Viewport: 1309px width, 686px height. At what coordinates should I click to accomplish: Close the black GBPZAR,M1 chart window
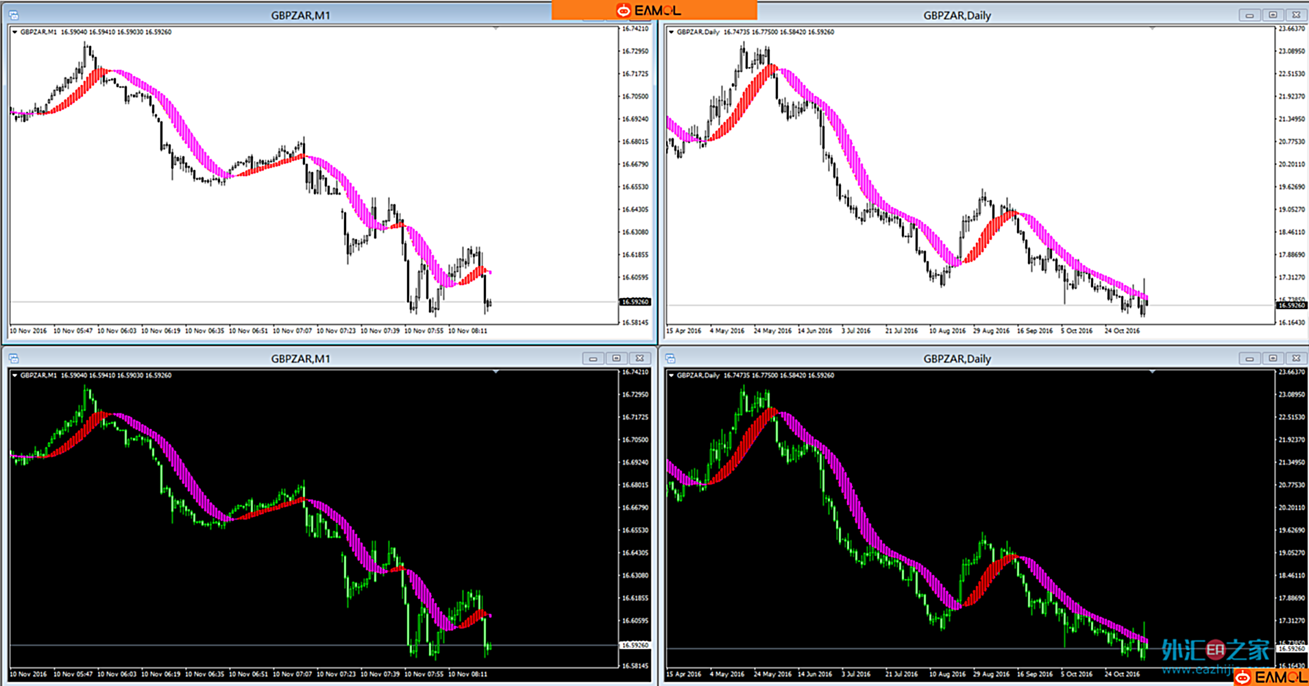coord(639,358)
